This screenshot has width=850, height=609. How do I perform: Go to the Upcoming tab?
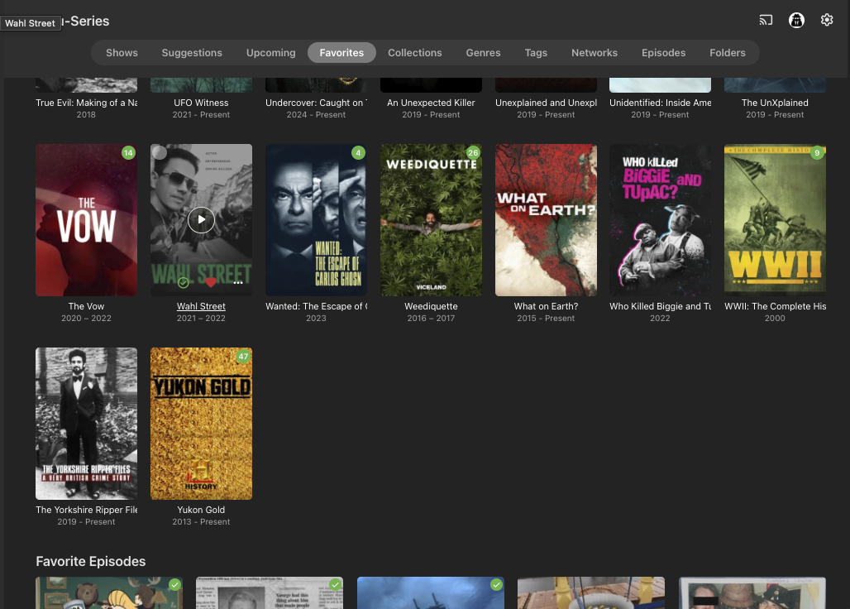click(270, 53)
